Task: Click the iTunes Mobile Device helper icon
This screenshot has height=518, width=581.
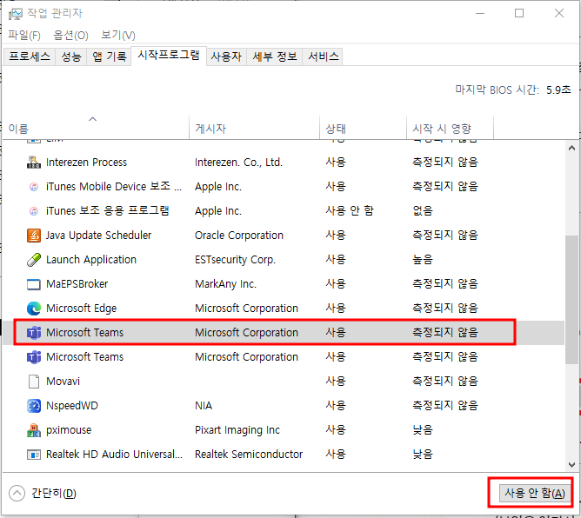Action: click(34, 187)
